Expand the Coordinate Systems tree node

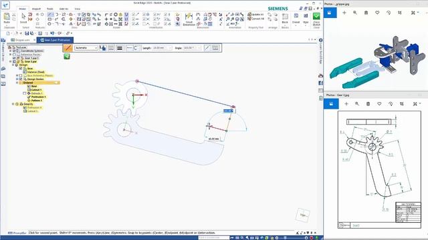(x=11, y=51)
